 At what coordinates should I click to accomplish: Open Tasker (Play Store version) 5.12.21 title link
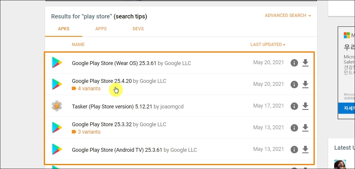(x=112, y=107)
